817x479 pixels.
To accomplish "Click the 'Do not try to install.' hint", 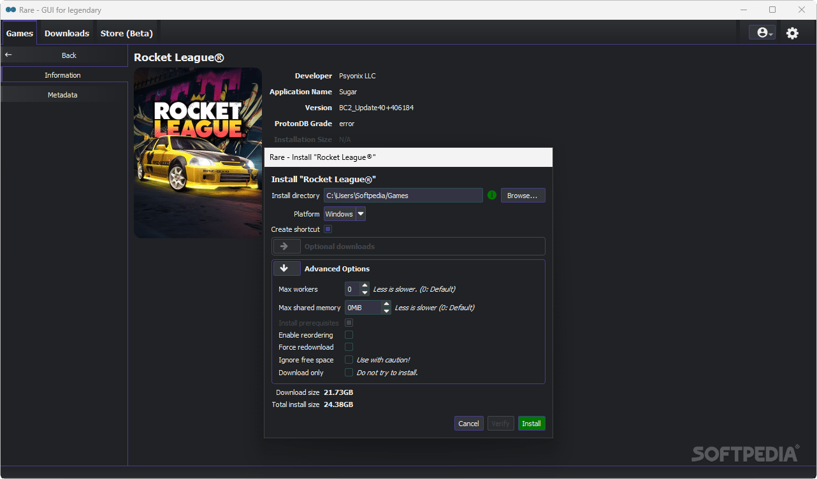I will [387, 373].
